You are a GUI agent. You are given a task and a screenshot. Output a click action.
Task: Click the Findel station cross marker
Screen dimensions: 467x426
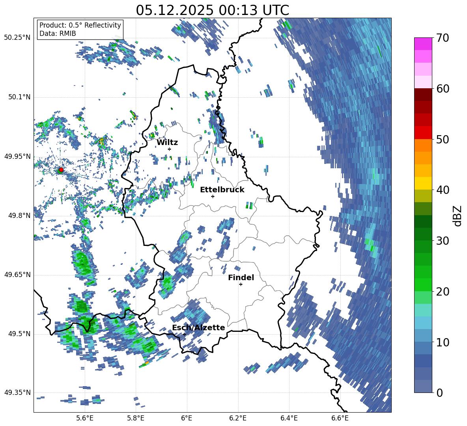[241, 285]
